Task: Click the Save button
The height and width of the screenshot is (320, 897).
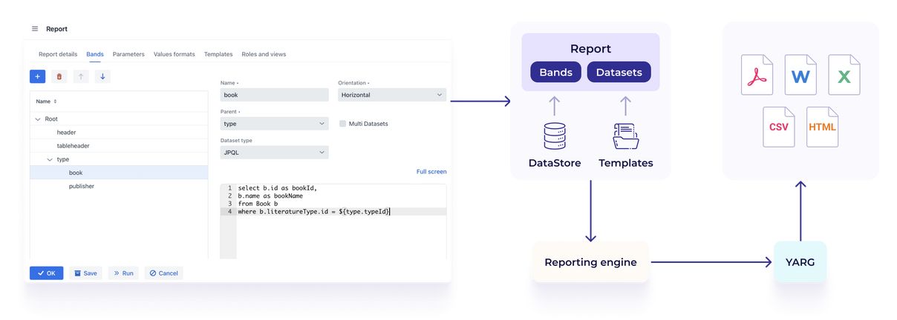Action: click(86, 273)
